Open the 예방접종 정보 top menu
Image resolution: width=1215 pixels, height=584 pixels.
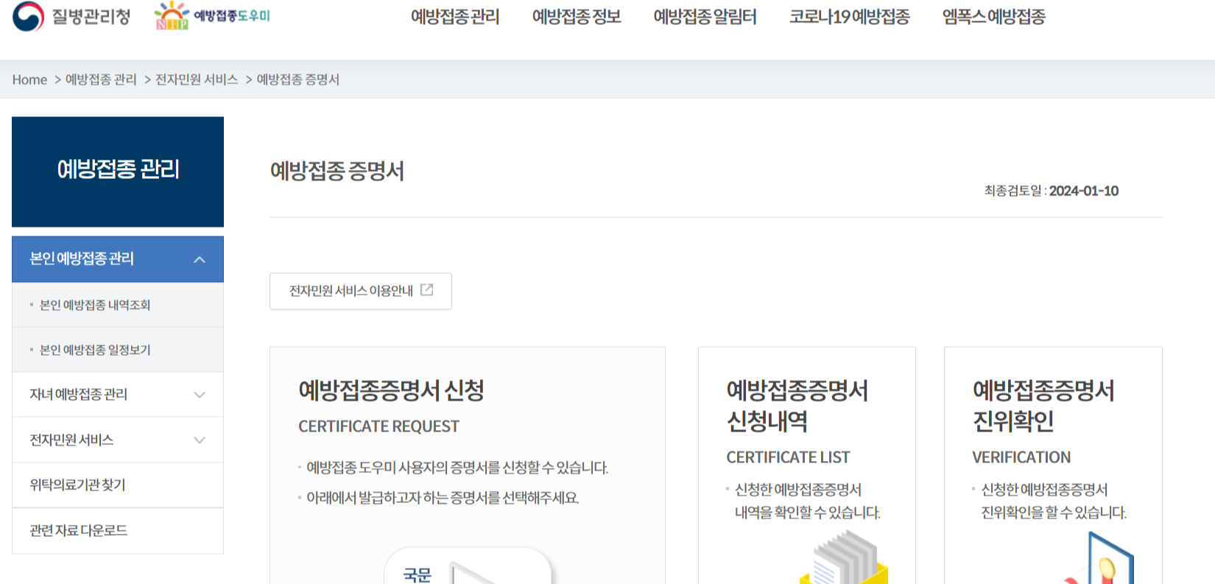point(577,17)
